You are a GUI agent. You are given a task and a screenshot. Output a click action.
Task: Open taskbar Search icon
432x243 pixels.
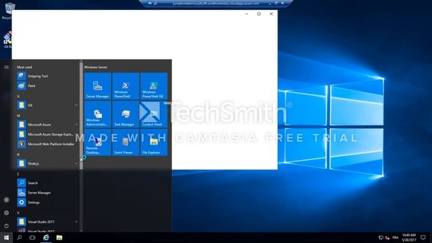coord(20,238)
